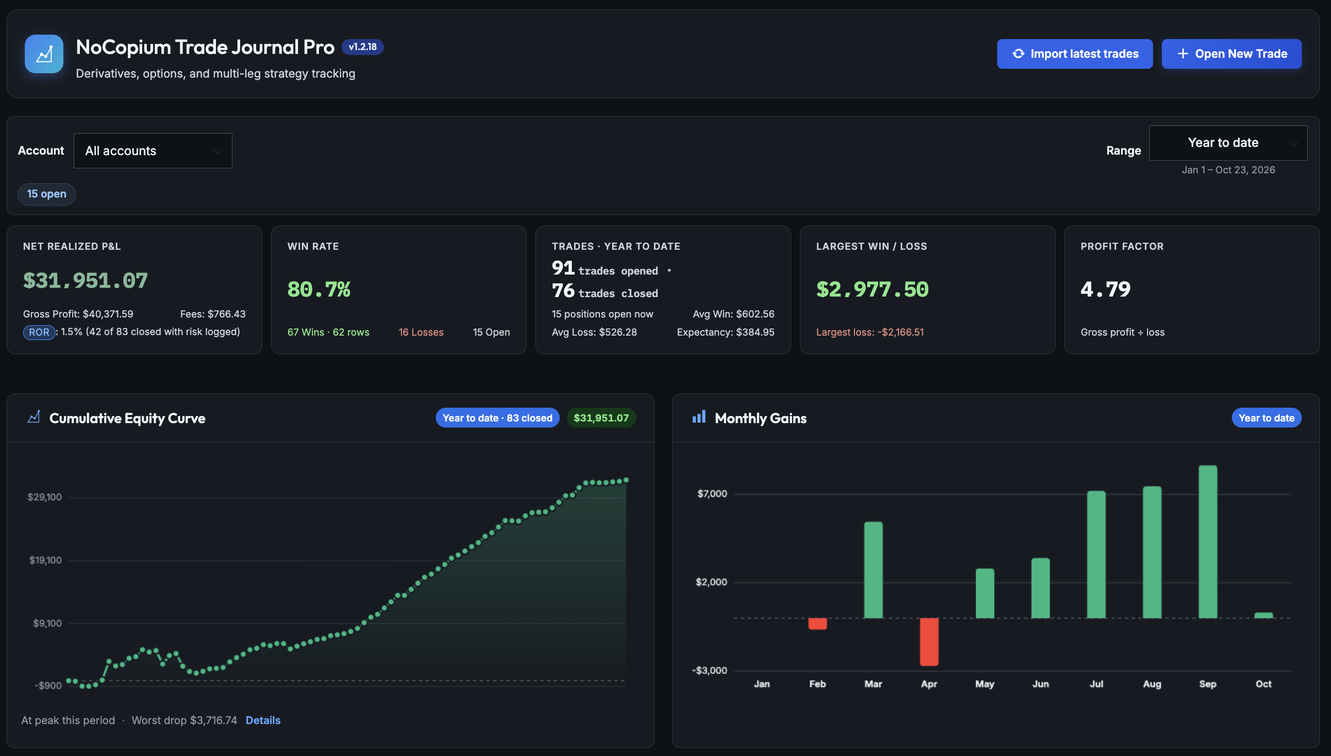The image size is (1331, 756).
Task: Click the Gross Profit: $40,371.59 text
Action: click(x=78, y=314)
